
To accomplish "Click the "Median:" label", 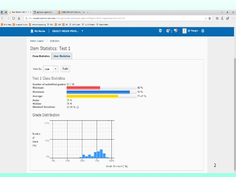I will [37, 104].
